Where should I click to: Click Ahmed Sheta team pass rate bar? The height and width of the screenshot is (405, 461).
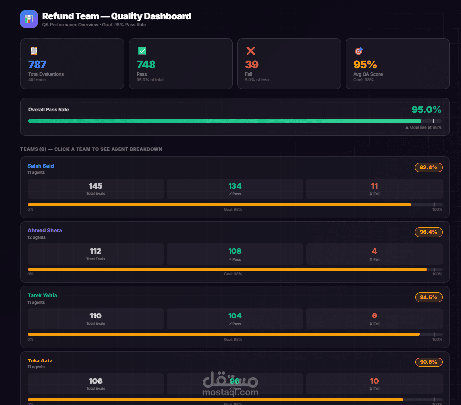coord(235,270)
